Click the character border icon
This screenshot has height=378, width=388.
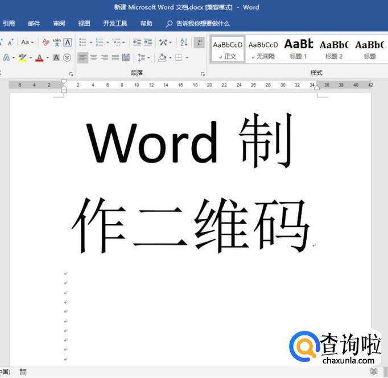coord(67,42)
